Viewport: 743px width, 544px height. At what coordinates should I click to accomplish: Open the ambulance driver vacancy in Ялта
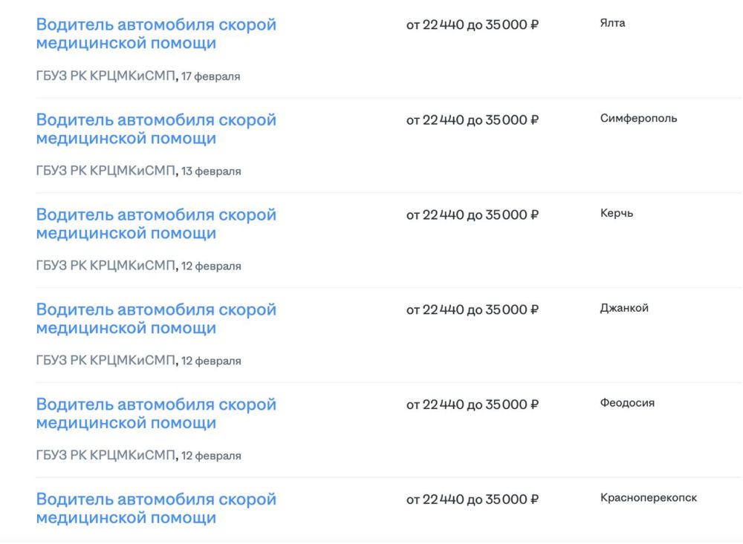pyautogui.click(x=156, y=33)
